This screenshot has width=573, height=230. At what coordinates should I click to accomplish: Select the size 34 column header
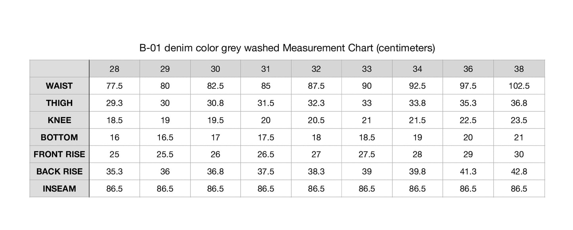(x=417, y=69)
